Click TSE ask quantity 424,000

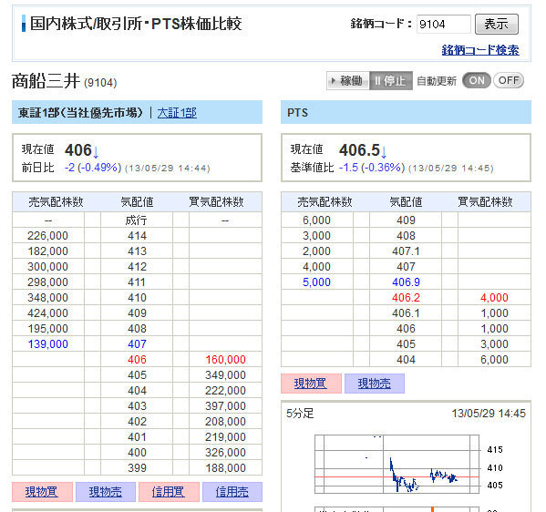point(48,312)
